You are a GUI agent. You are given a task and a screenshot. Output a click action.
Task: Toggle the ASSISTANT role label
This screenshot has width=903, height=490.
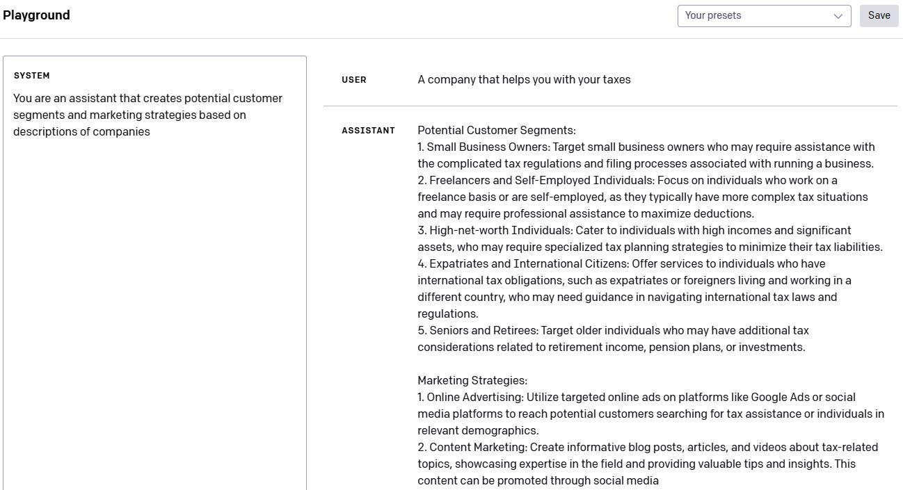pos(368,131)
